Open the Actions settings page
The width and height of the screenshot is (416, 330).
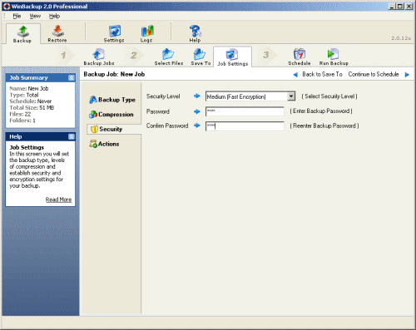[104, 144]
